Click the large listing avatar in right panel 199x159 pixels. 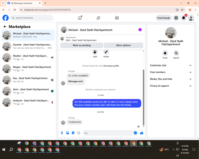pyautogui.click(x=171, y=33)
